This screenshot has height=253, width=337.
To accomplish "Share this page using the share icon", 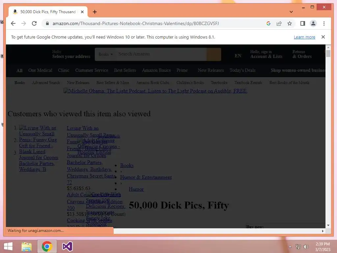I will (x=279, y=23).
